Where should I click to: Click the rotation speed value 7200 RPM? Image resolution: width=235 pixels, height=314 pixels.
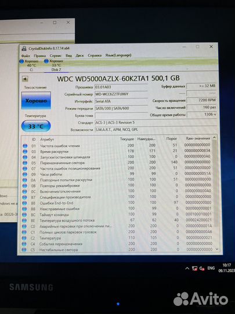coord(201,100)
